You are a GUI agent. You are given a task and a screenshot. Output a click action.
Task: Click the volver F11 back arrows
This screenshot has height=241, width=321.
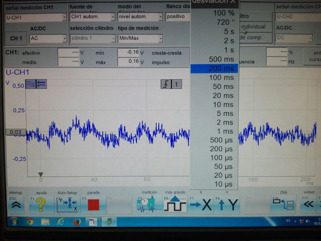[309, 205]
